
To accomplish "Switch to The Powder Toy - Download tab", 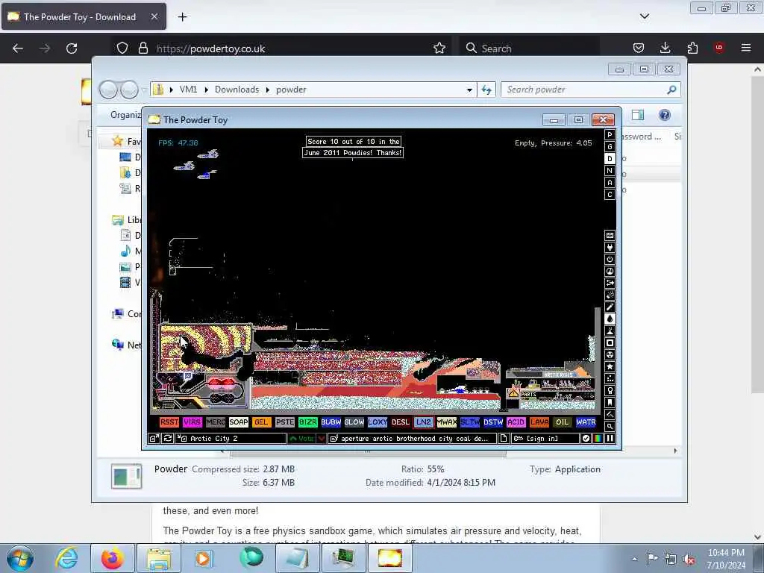I will coord(84,16).
